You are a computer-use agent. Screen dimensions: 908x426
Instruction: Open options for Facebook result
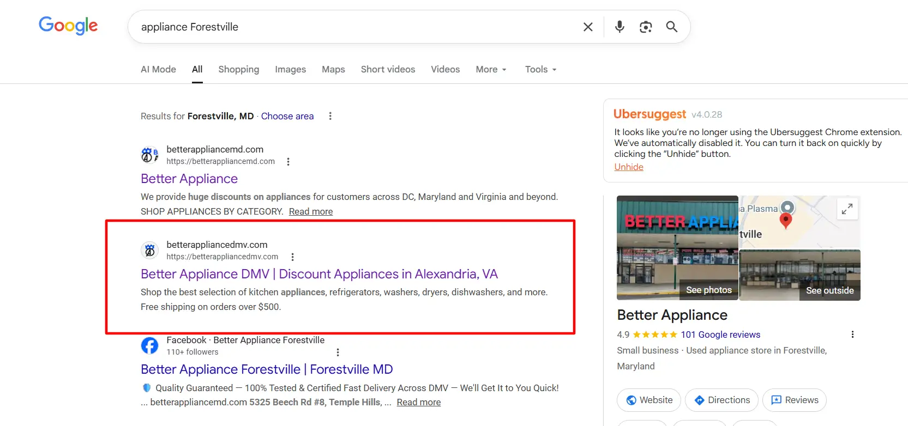click(338, 352)
